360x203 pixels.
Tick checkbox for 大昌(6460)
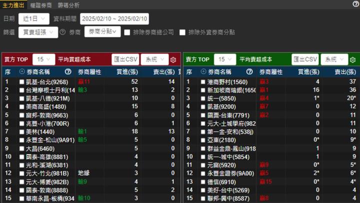click(22, 149)
